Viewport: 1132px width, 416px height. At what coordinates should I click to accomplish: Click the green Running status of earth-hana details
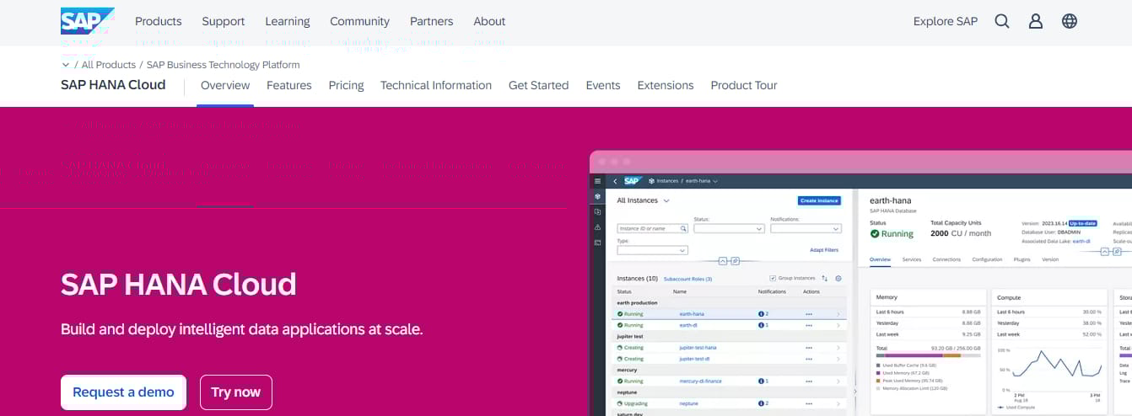coord(892,234)
